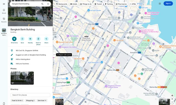This screenshot has width=176, height=105.
Task: Click Lau Pa Sat restaurant marker
Action: [x=114, y=40]
